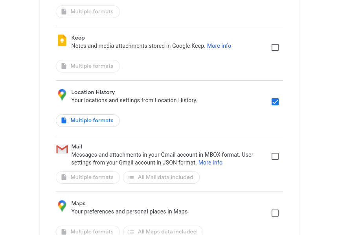Open All Maps data included options
The height and width of the screenshot is (235, 338).
pyautogui.click(x=163, y=230)
